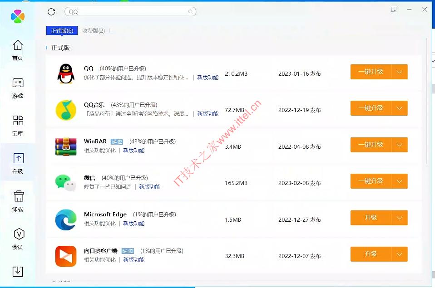This screenshot has width=435, height=288.
Task: Click the 向日葵客户端 app icon
Action: 66,256
